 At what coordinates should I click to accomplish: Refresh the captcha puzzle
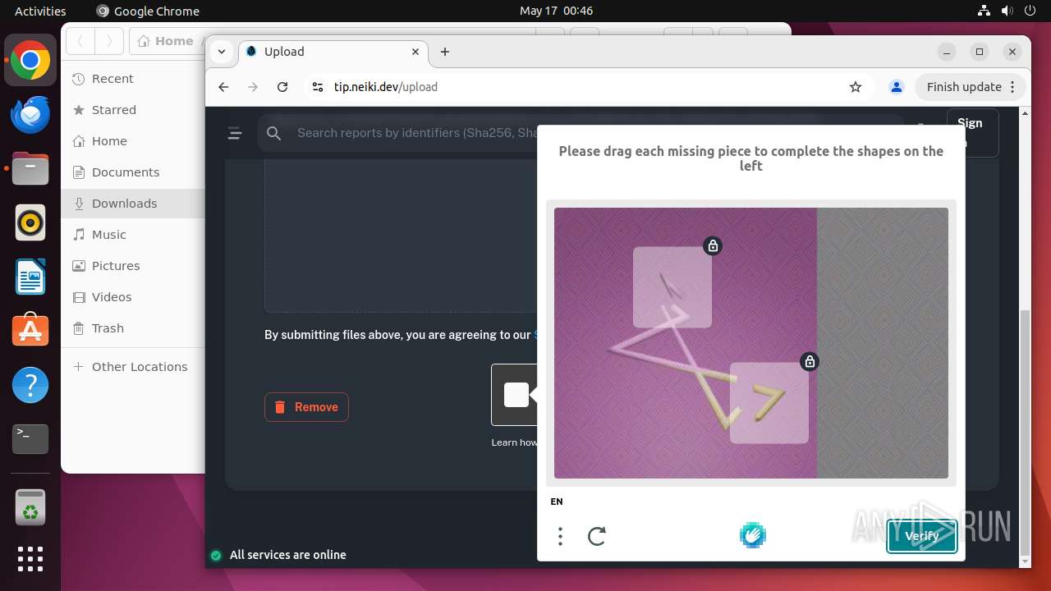597,536
